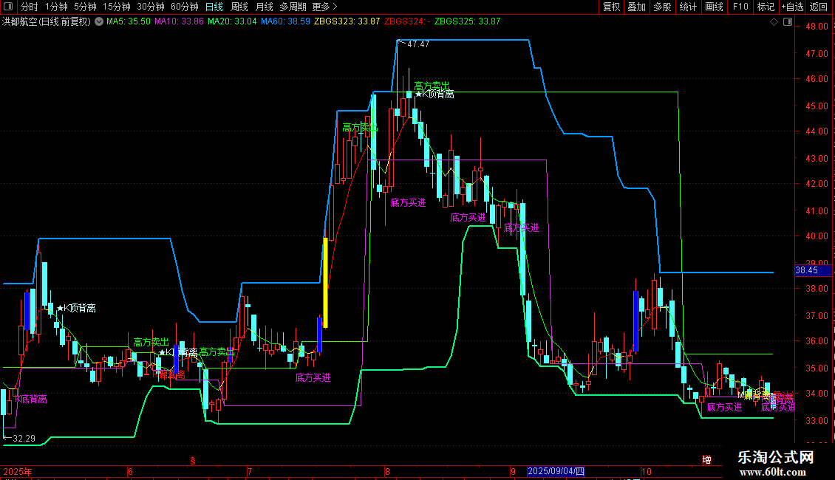Click the 叠加 overlay button
The height and width of the screenshot is (480, 835).
tap(637, 7)
